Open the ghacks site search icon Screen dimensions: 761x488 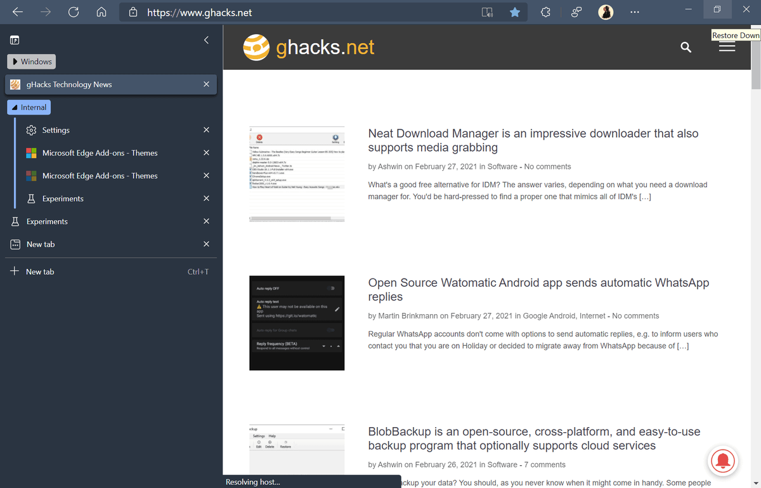tap(686, 47)
